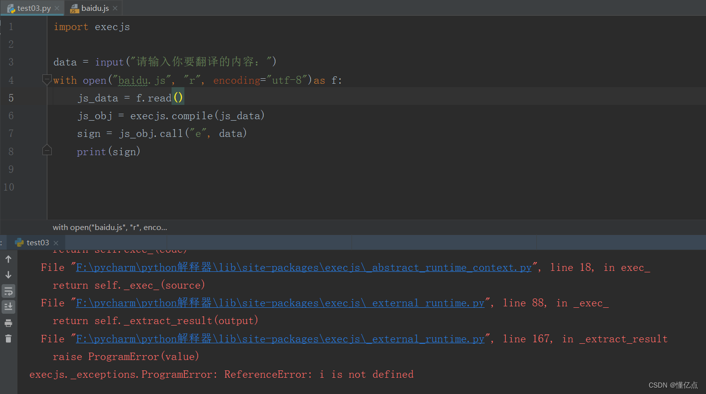Close the test03.py editor tab
The height and width of the screenshot is (394, 706).
point(57,9)
